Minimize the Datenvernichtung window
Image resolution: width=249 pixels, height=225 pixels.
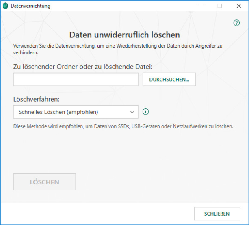[x=201, y=6]
